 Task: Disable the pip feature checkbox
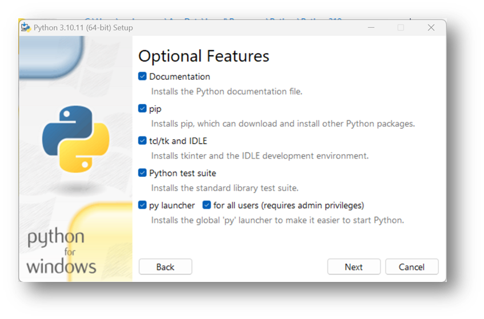pyautogui.click(x=143, y=108)
